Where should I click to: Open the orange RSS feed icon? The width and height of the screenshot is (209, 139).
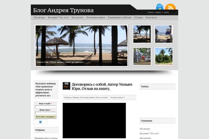[170, 7]
